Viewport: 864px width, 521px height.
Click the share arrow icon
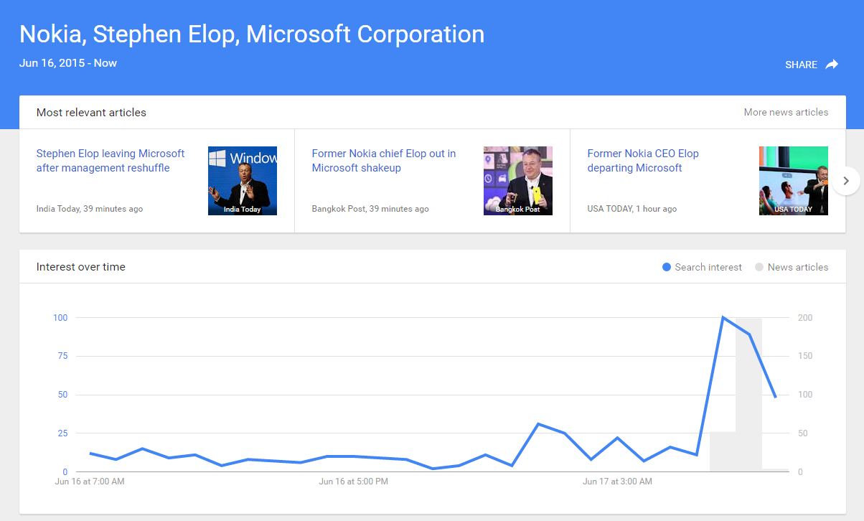pos(832,65)
